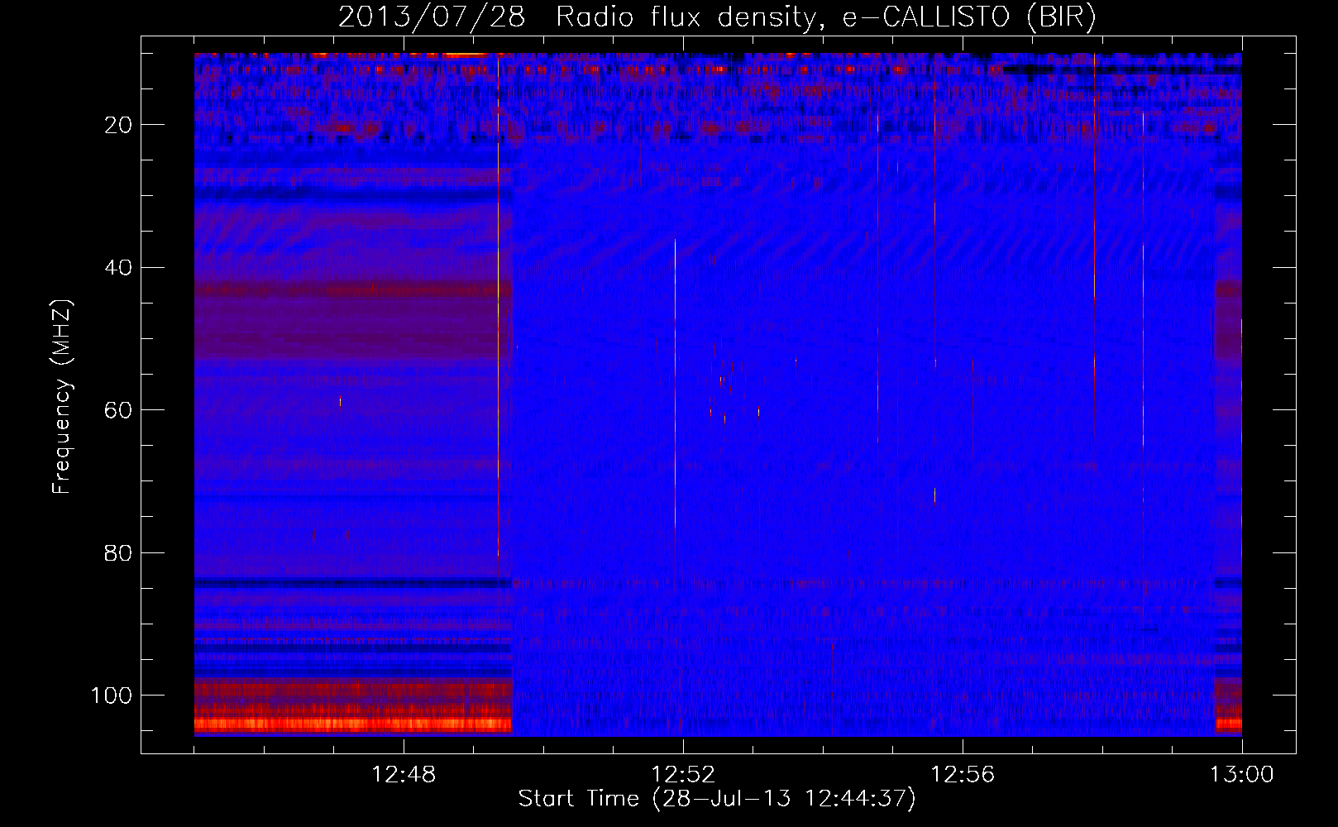Click the 12:52 time tick label

[x=683, y=775]
